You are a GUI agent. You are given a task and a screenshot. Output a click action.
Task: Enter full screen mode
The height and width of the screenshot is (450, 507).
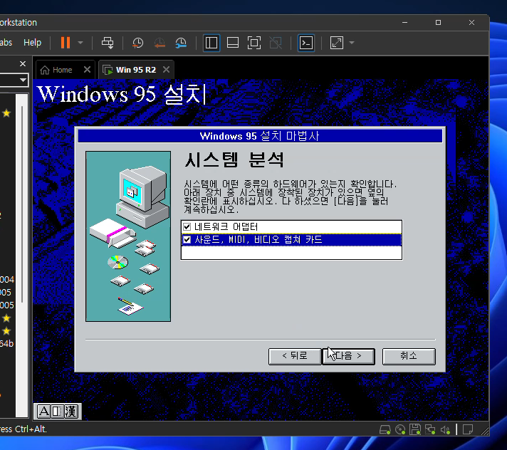point(254,43)
